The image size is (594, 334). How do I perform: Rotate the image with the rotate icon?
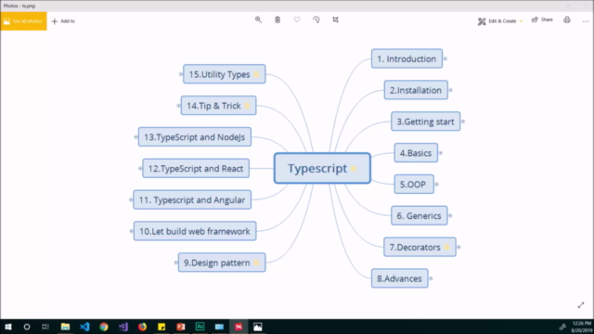tap(316, 19)
